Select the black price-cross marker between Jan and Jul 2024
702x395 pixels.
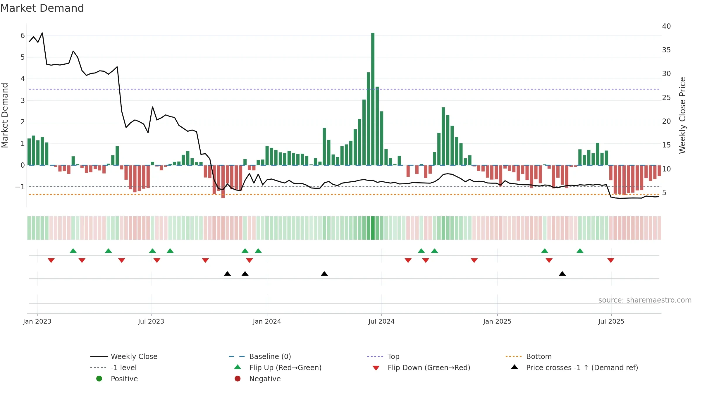pyautogui.click(x=324, y=274)
